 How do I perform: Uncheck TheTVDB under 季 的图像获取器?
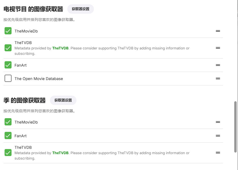(x=8, y=153)
